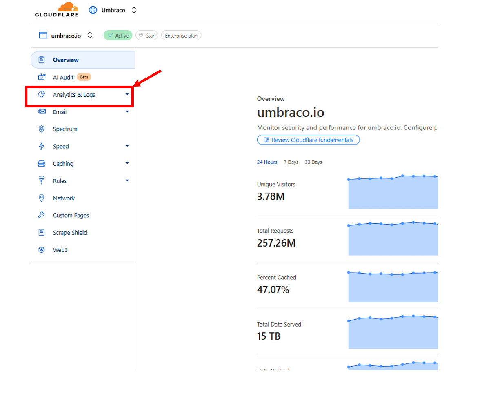
Task: Click the Scrape Shield document icon
Action: point(42,232)
